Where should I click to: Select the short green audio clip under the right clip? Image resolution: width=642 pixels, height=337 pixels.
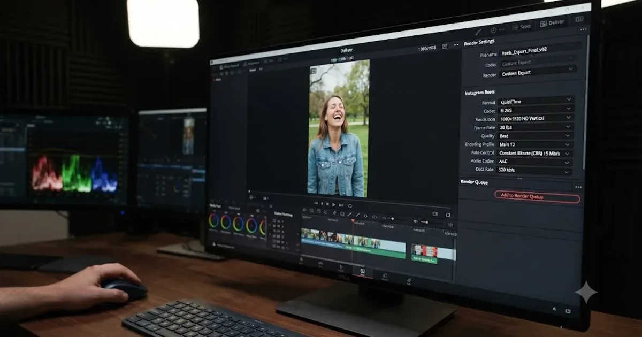click(424, 259)
